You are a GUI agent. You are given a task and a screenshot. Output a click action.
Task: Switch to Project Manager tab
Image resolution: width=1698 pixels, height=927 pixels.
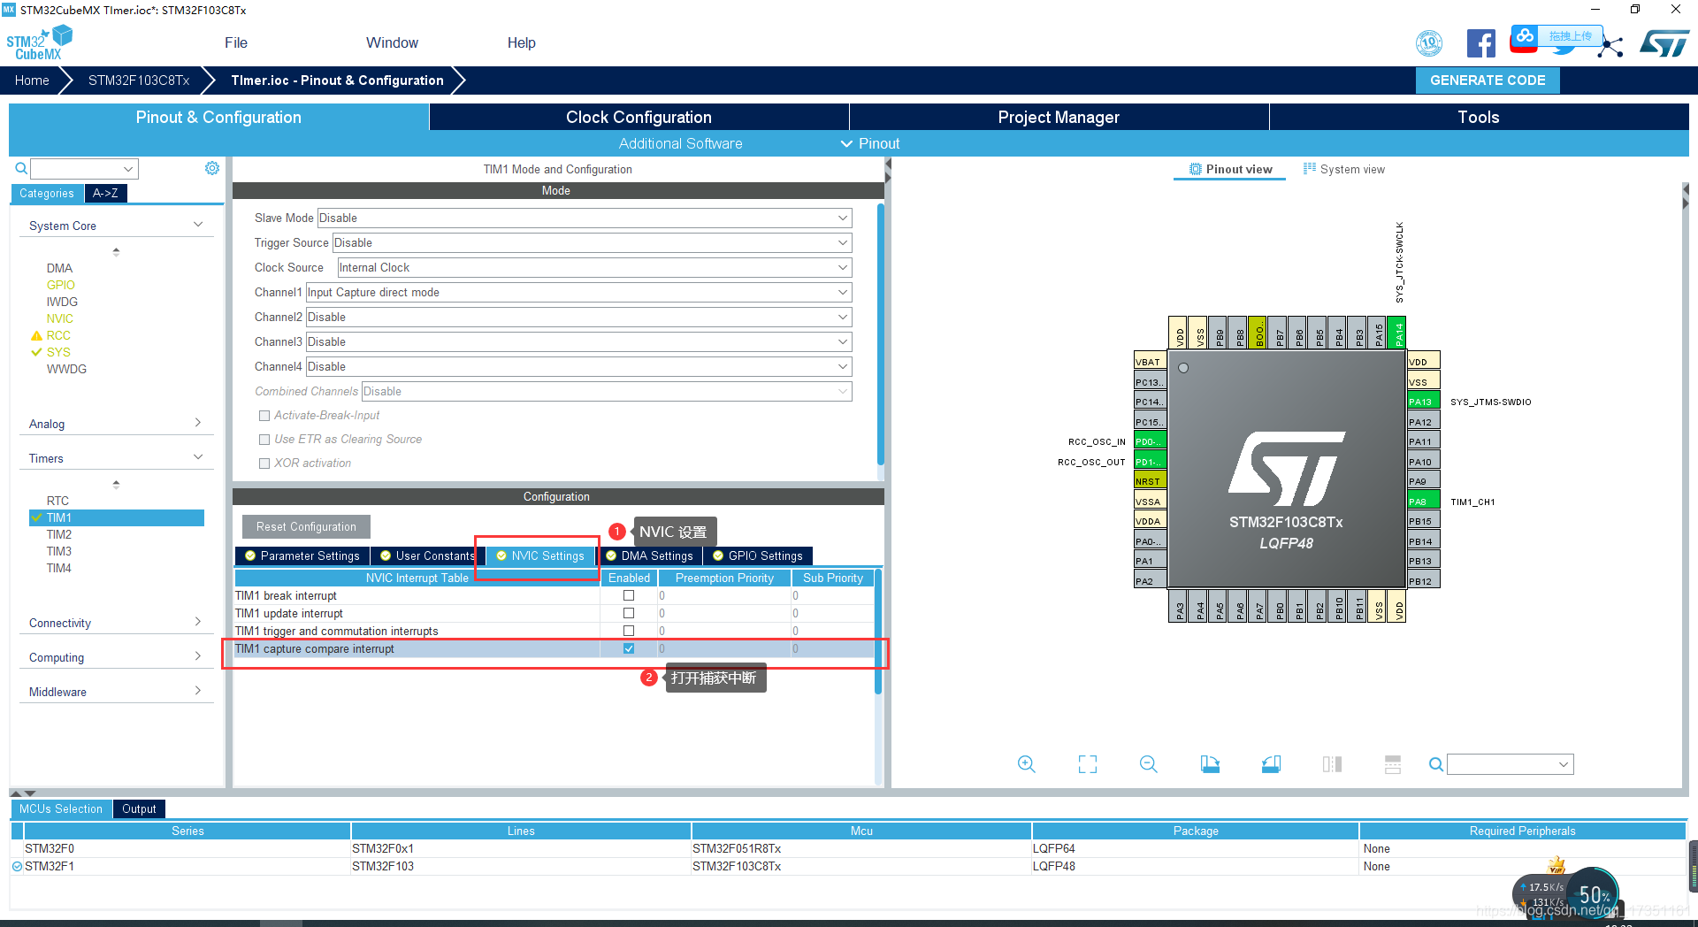[x=1059, y=117]
